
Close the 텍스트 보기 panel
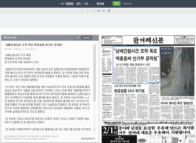click(x=96, y=38)
